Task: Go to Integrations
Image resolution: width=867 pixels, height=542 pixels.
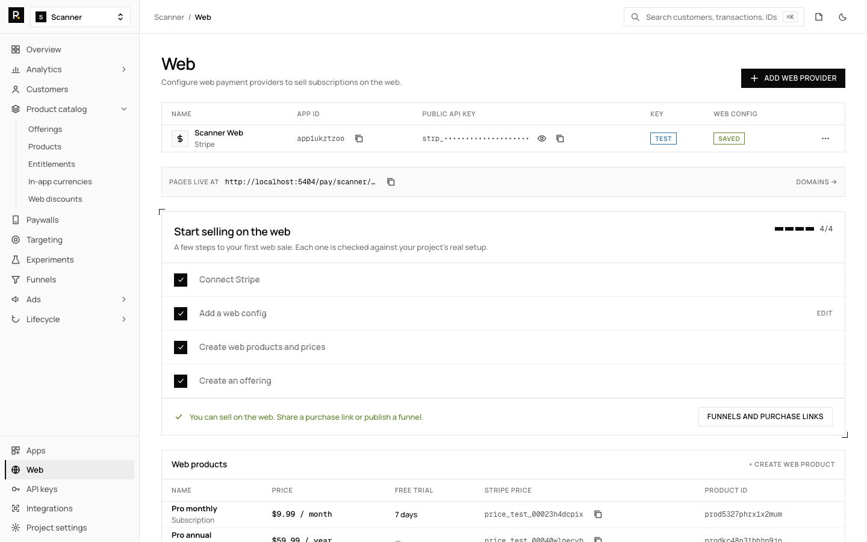Action: pos(70,508)
